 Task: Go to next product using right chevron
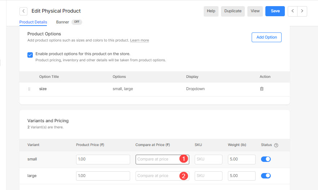tap(302, 11)
